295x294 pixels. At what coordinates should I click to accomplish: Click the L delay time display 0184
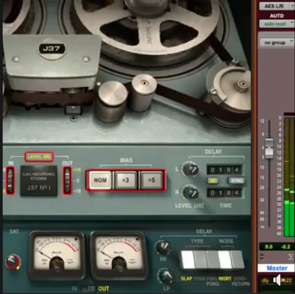[225, 170]
